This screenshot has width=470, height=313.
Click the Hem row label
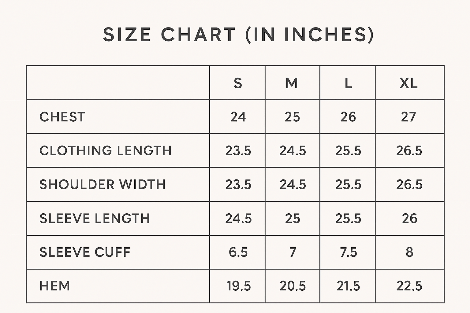55,286
